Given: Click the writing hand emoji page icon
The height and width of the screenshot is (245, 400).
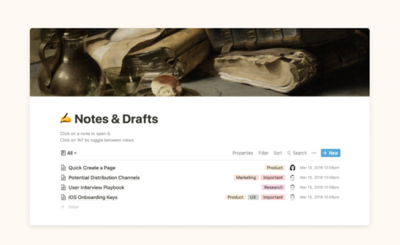Looking at the screenshot, I should point(66,118).
